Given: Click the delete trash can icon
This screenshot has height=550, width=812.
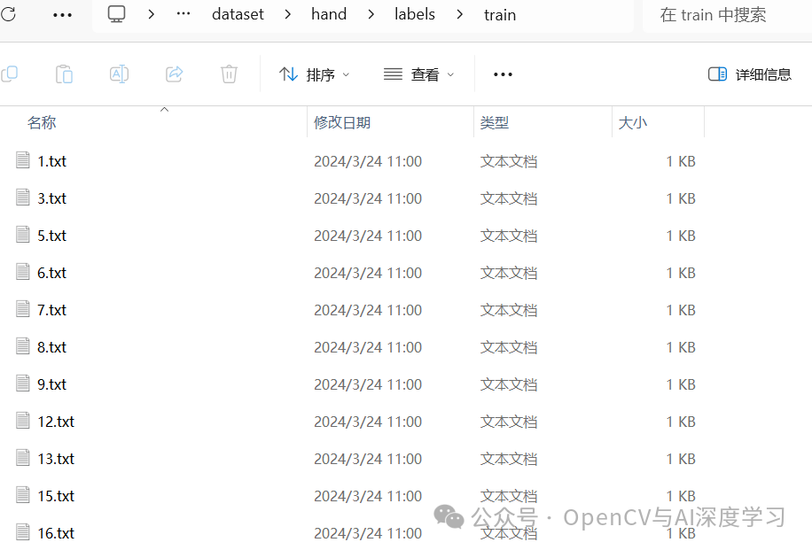Looking at the screenshot, I should coord(229,74).
